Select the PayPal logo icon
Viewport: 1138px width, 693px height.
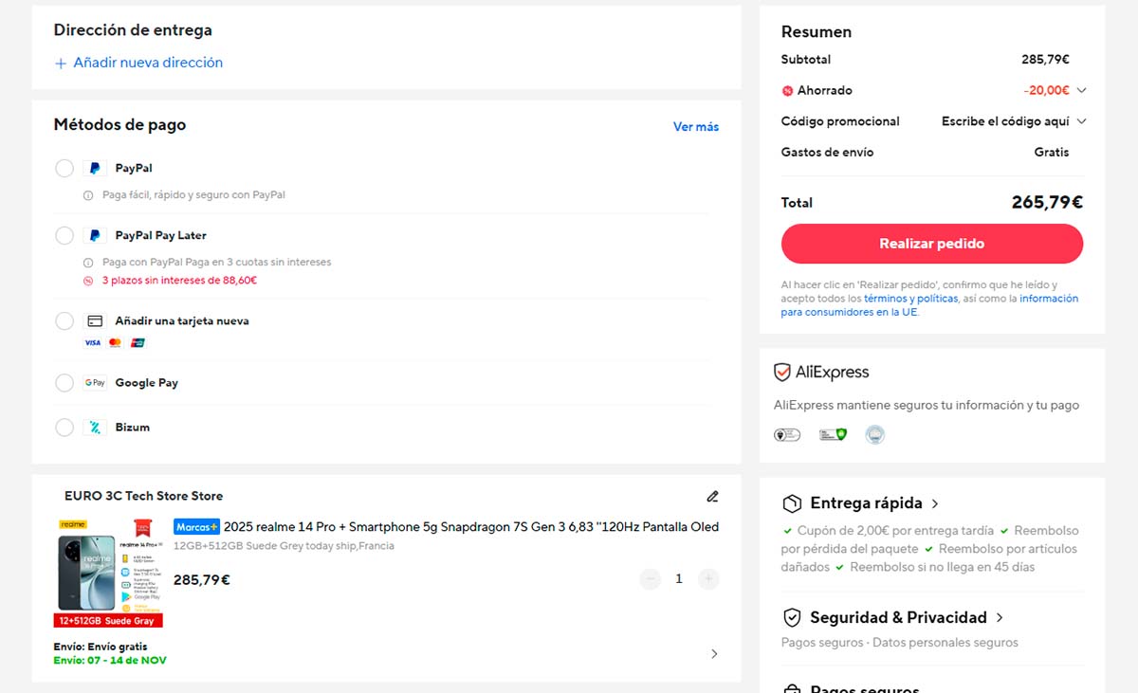pos(94,168)
